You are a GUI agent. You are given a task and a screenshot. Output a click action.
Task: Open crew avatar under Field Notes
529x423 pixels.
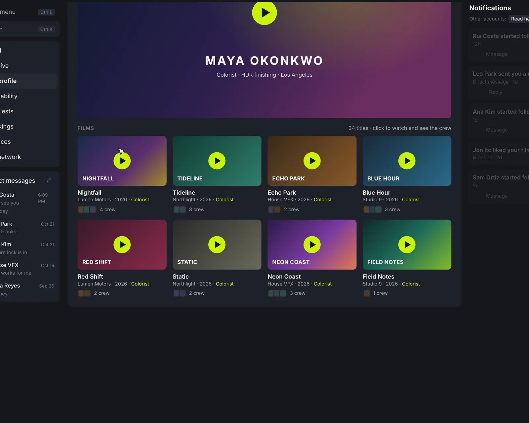(x=367, y=293)
